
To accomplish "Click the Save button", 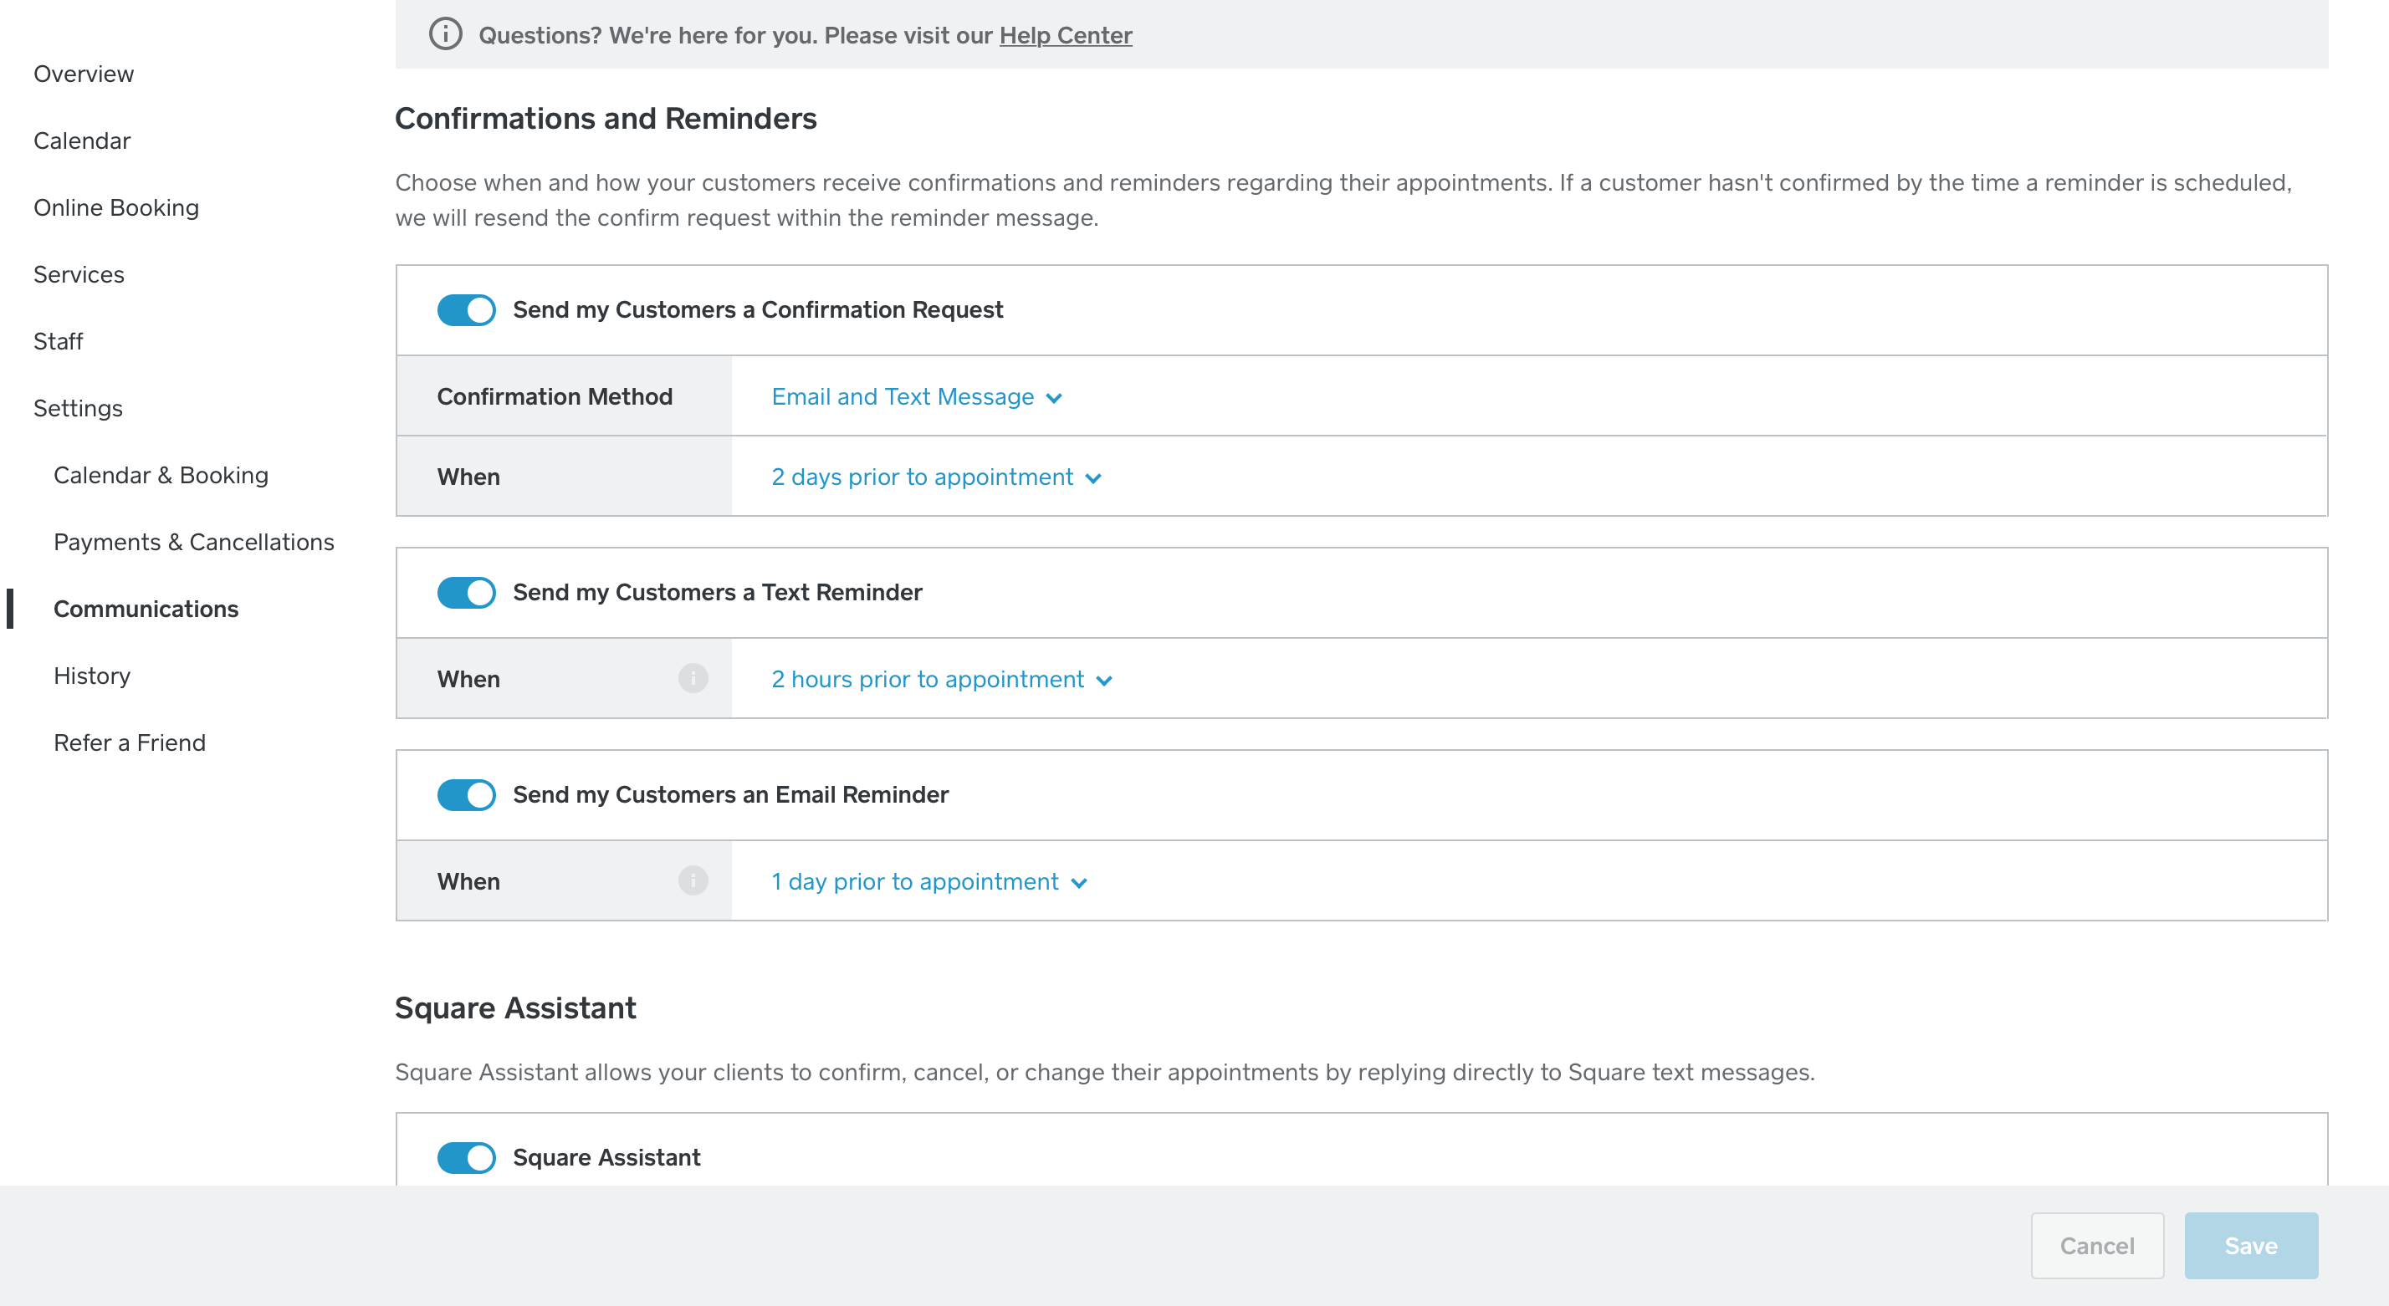I will pyautogui.click(x=2251, y=1246).
